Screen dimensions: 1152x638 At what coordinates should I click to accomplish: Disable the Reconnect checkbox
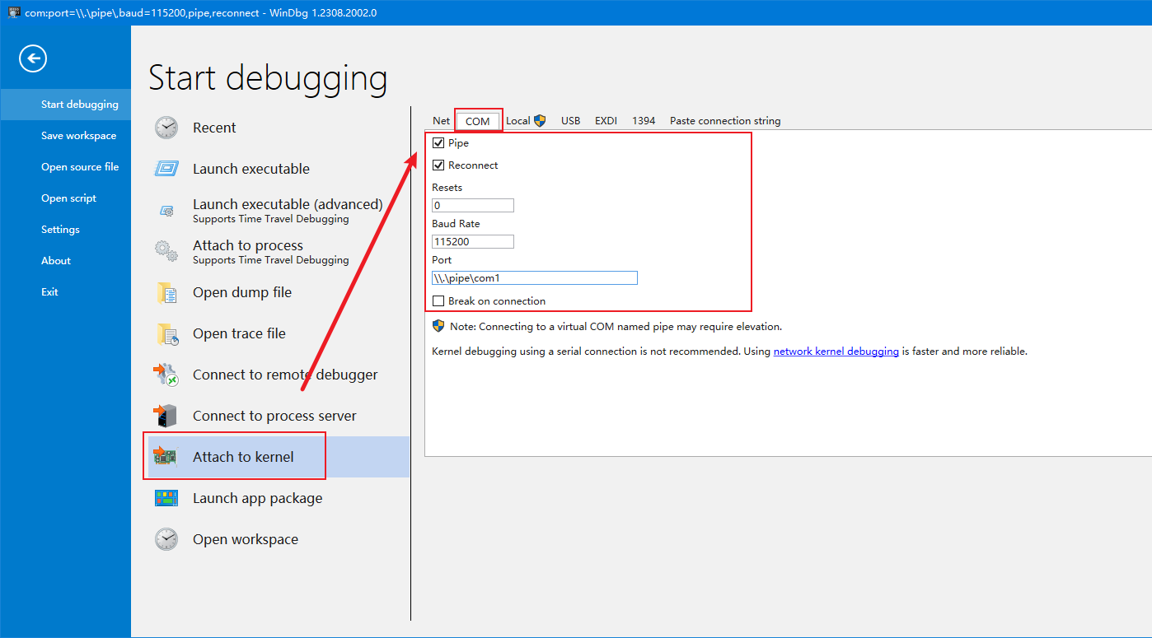coord(438,165)
